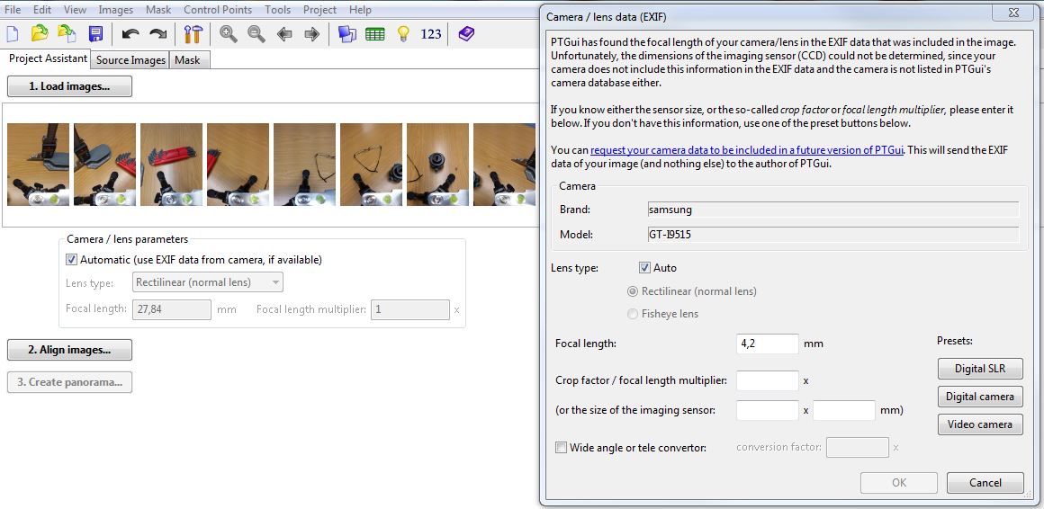Open the green table icon in toolbar

(x=374, y=34)
